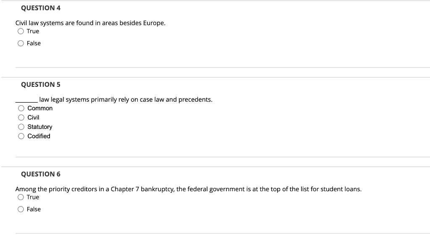Click the Codified answer label text
The image size is (430, 242).
(38, 136)
